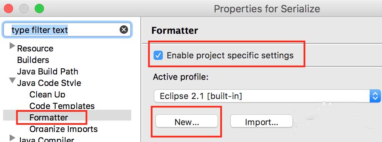Select Formatter in the preferences tree

[x=49, y=117]
